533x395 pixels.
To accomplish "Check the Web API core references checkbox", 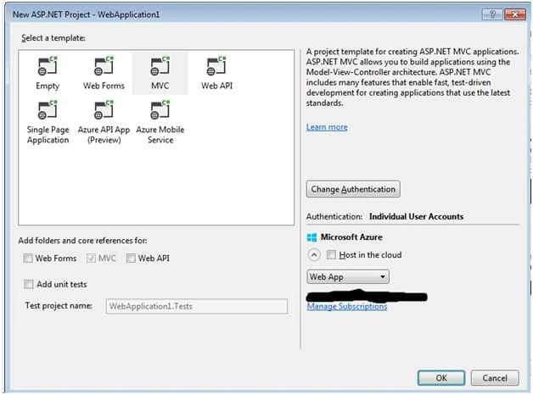I will tap(131, 259).
